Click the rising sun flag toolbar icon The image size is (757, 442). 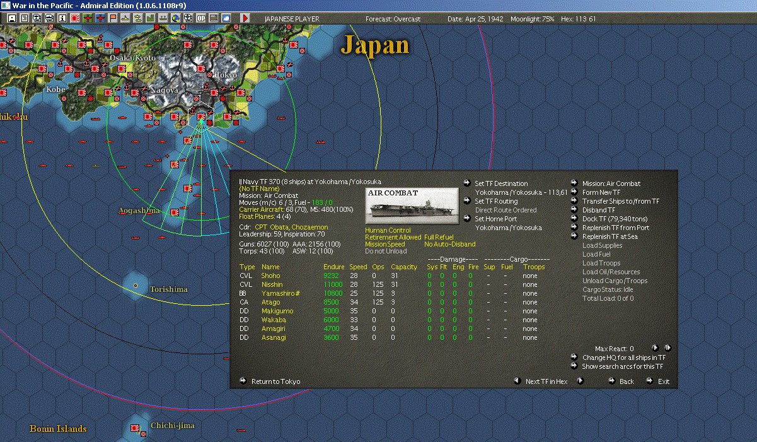coord(75,18)
